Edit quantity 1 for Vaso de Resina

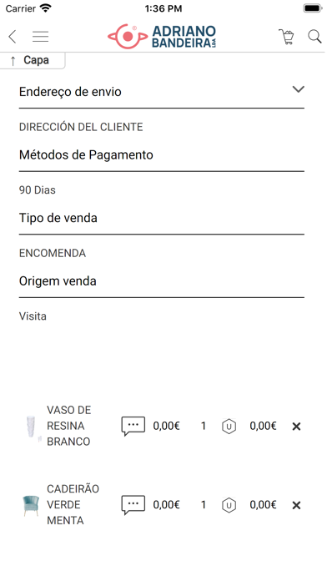point(204,426)
